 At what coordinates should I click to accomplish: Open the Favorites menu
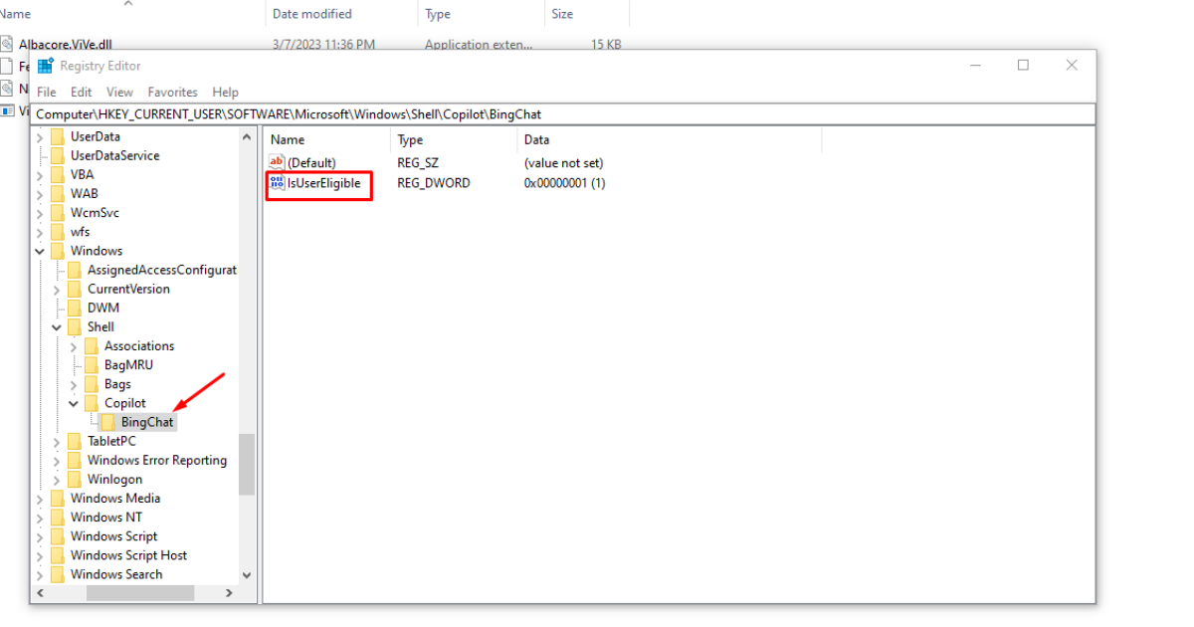pyautogui.click(x=173, y=92)
